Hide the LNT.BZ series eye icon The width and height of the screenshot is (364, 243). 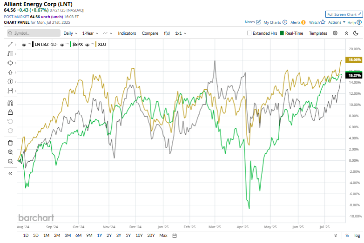point(24,45)
